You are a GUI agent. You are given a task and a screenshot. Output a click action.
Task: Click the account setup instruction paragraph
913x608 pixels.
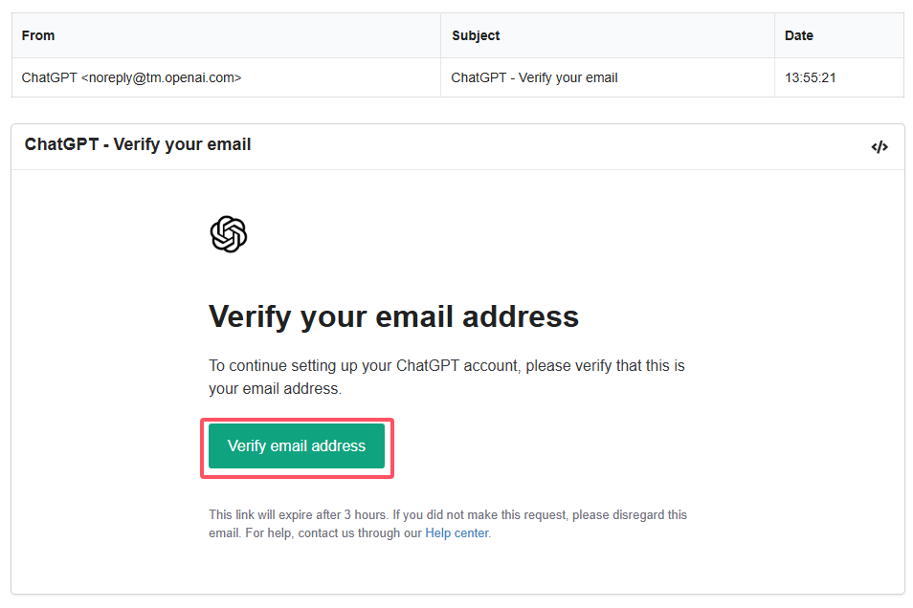click(447, 377)
